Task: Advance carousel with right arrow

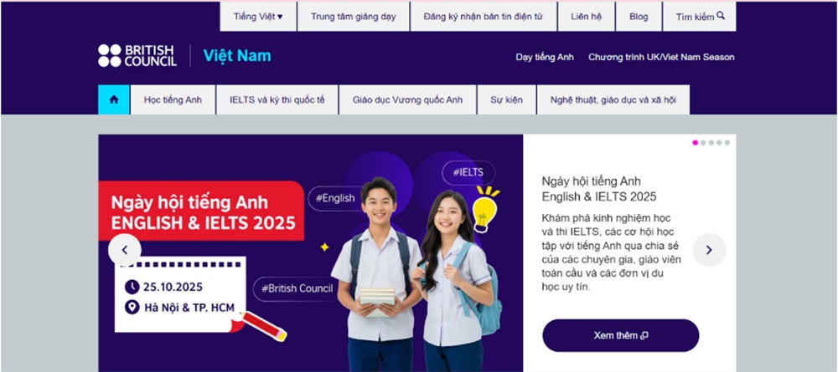Action: (x=709, y=250)
